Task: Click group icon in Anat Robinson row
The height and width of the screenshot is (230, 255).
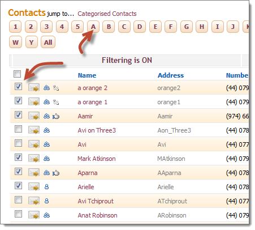Action: [x=46, y=215]
